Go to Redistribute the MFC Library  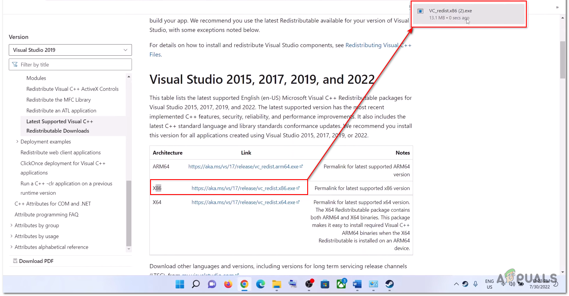point(59,100)
